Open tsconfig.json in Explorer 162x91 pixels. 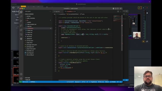pyautogui.click(x=30, y=53)
